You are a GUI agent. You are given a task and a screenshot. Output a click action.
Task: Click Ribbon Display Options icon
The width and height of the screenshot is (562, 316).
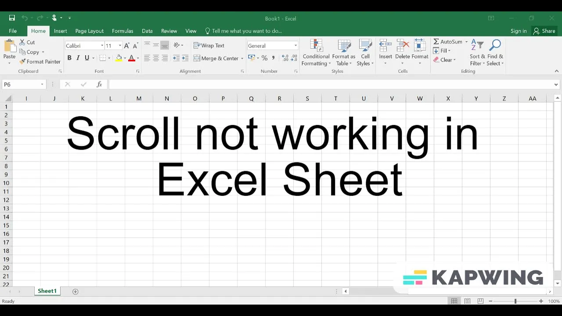[491, 18]
